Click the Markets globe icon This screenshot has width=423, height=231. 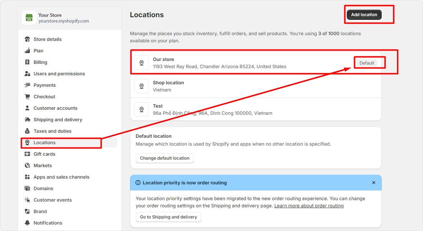(x=27, y=165)
